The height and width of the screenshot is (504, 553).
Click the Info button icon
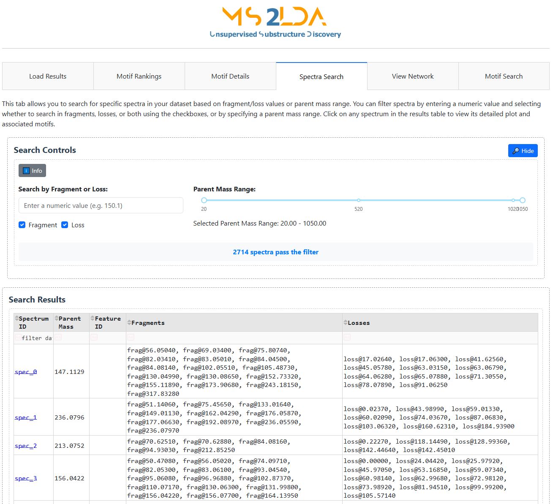point(26,171)
